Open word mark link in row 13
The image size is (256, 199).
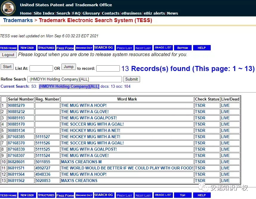coord(79,181)
